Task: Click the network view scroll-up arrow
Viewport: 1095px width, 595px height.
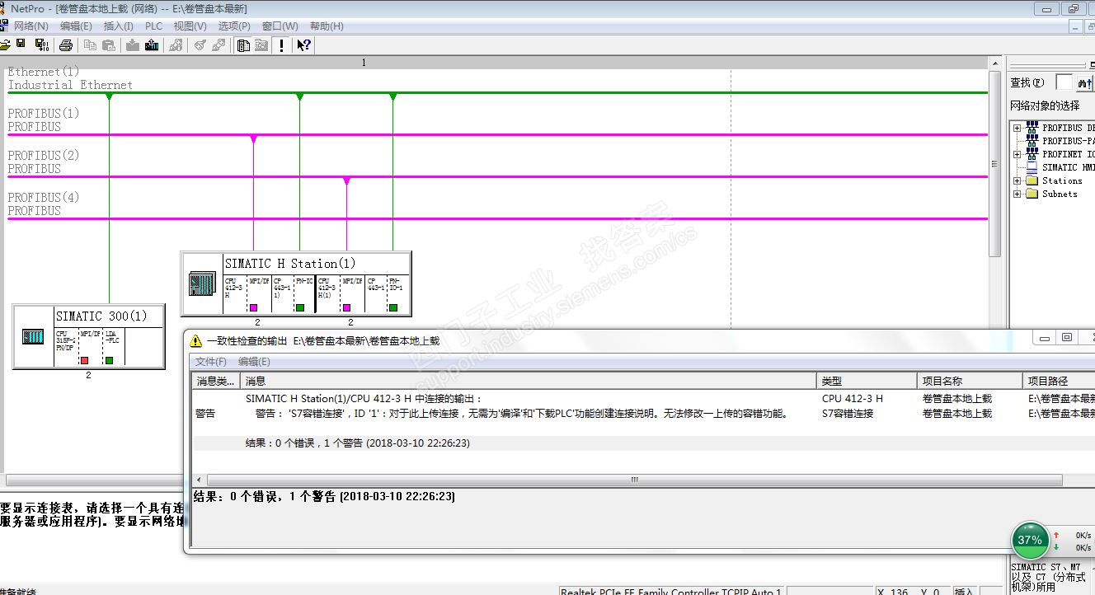Action: tap(996, 64)
